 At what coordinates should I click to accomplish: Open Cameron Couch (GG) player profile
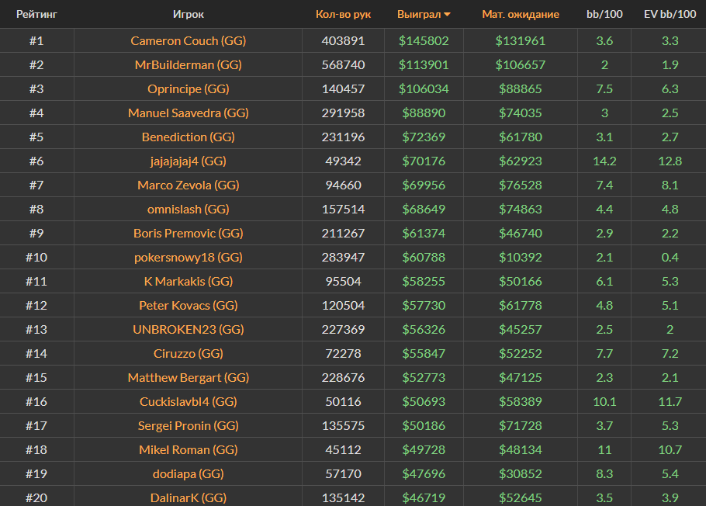click(188, 40)
